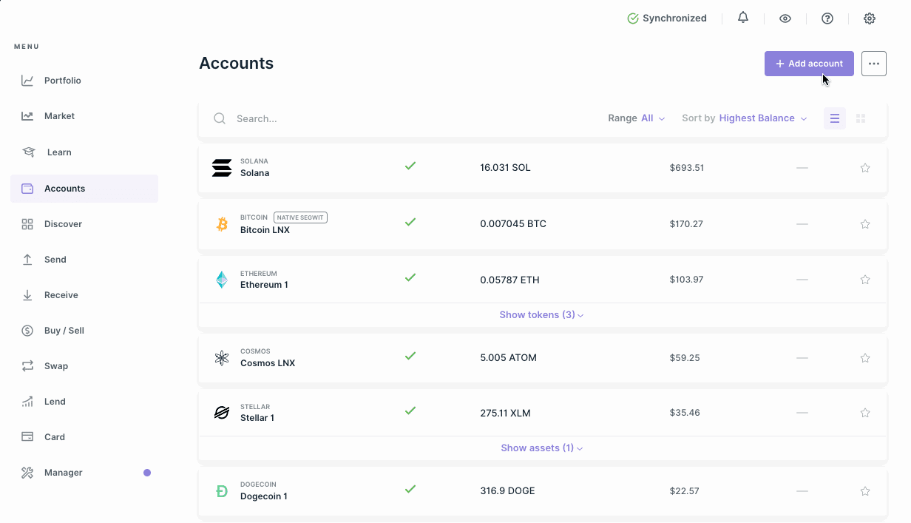Switch to grid view layout icon
911x523 pixels.
click(861, 118)
